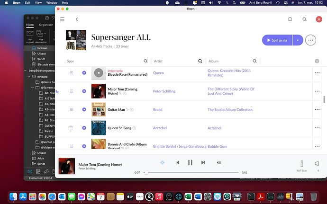The height and width of the screenshot is (204, 327).
Task: Filter by artist using the Artist column search icon
Action: coord(200,61)
